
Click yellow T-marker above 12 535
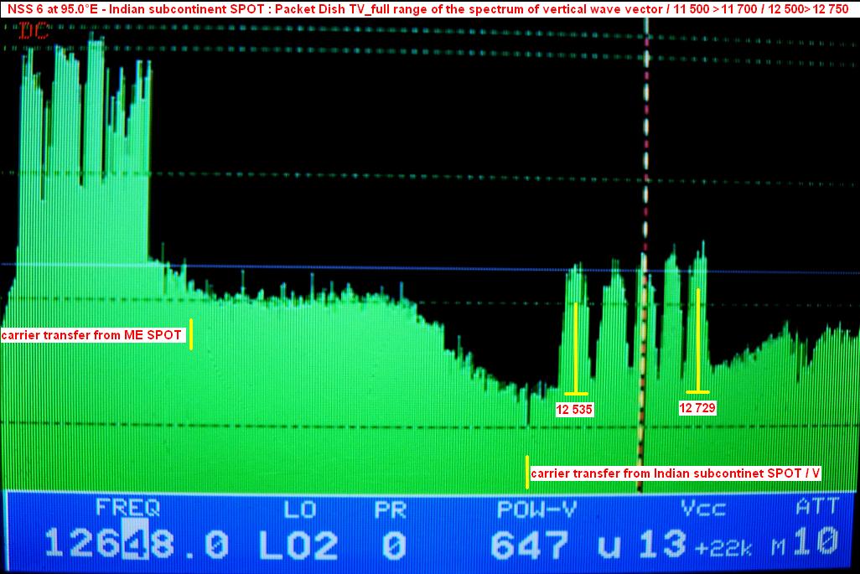pos(576,348)
